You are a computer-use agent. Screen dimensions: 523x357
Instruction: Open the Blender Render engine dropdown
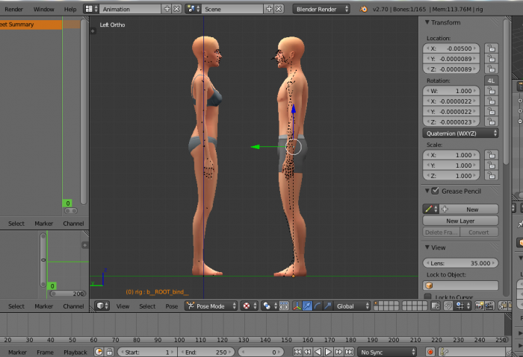(x=320, y=9)
